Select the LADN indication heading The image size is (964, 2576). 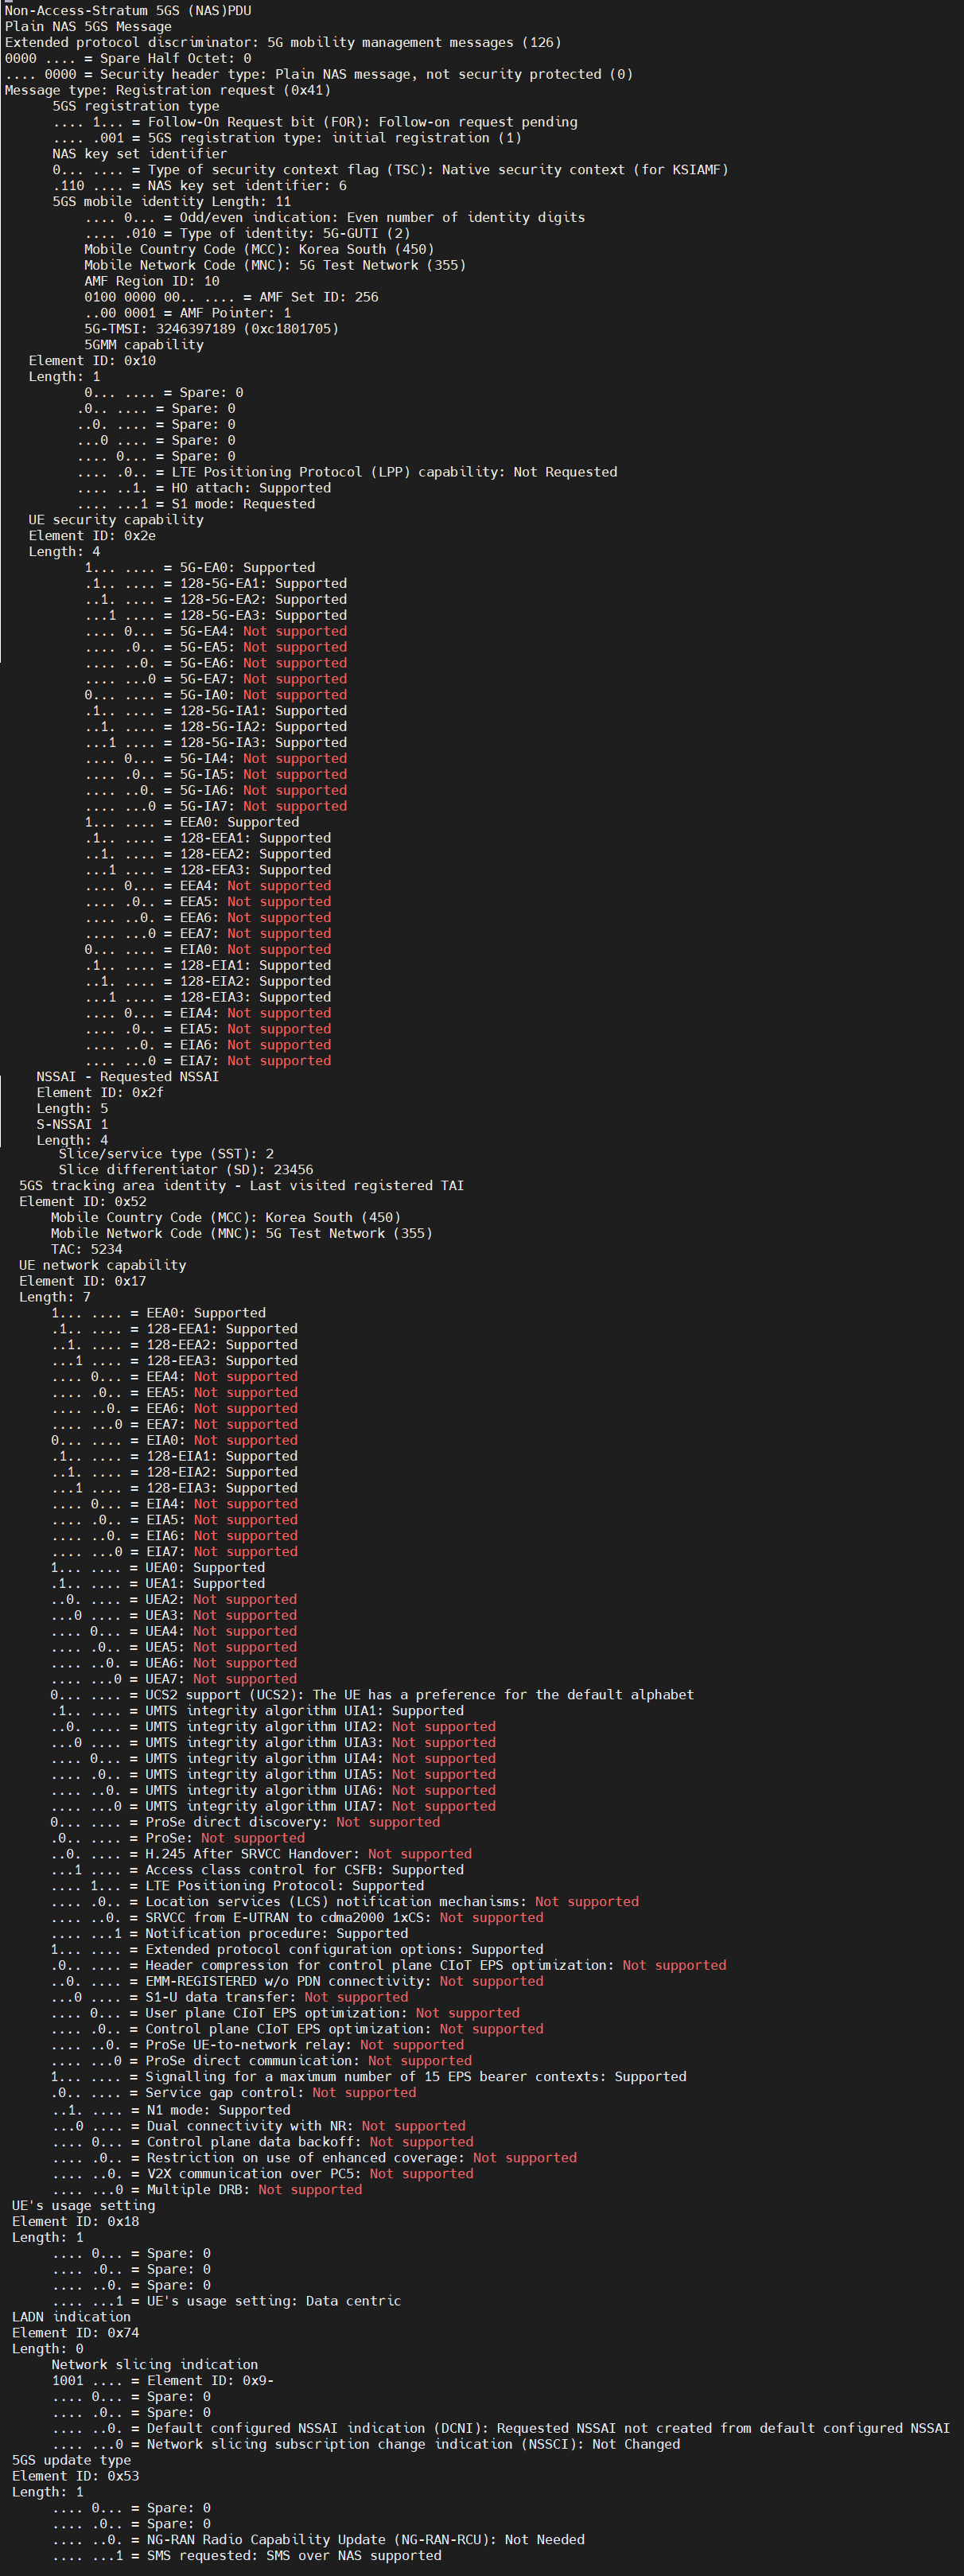point(71,2317)
